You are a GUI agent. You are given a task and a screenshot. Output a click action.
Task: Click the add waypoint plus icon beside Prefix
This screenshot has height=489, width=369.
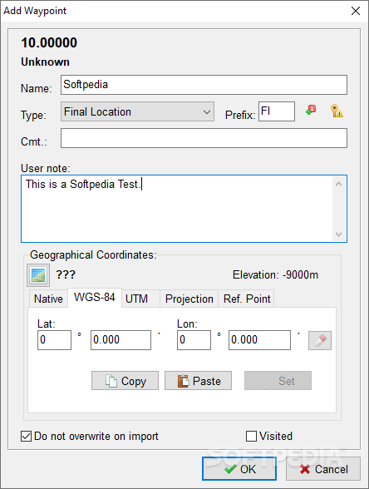[311, 111]
